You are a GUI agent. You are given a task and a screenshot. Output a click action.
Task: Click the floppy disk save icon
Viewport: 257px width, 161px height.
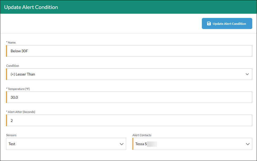pyautogui.click(x=209, y=23)
